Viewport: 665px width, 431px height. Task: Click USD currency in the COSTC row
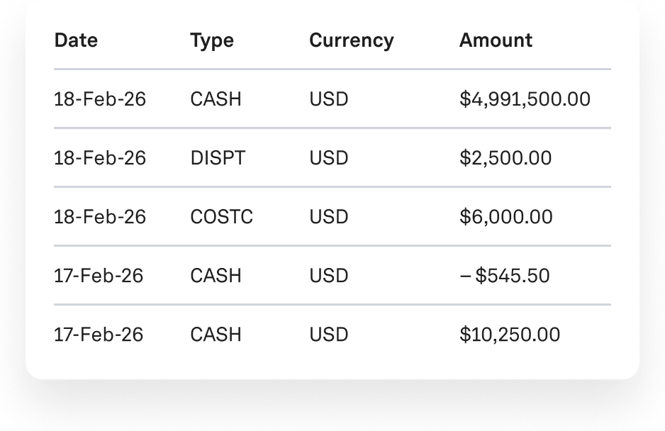pyautogui.click(x=329, y=217)
